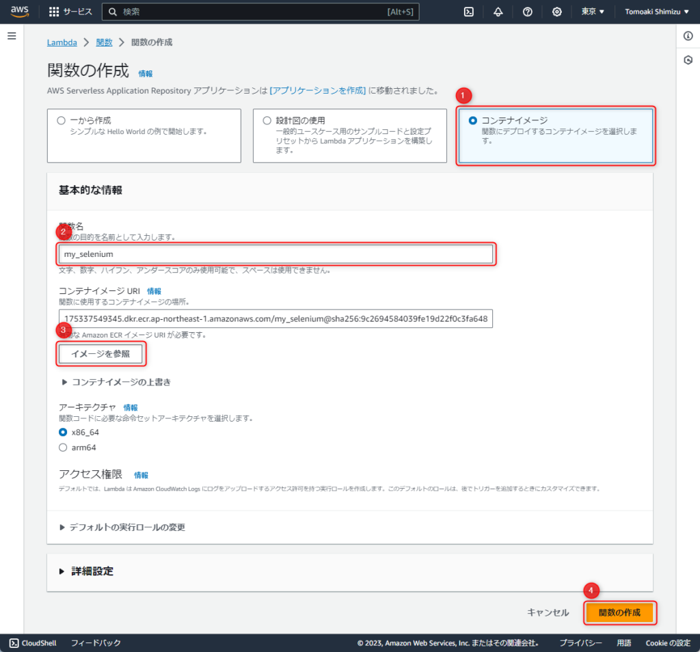Click the イメージを参照 button
Viewport: 700px width, 652px height.
click(101, 354)
